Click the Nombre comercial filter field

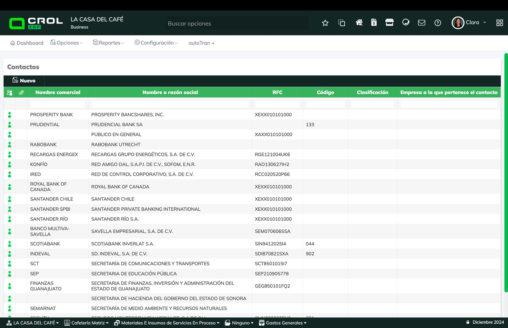point(58,104)
